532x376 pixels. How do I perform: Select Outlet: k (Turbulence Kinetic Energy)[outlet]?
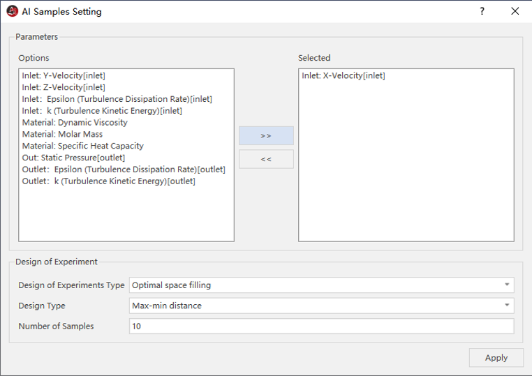109,181
